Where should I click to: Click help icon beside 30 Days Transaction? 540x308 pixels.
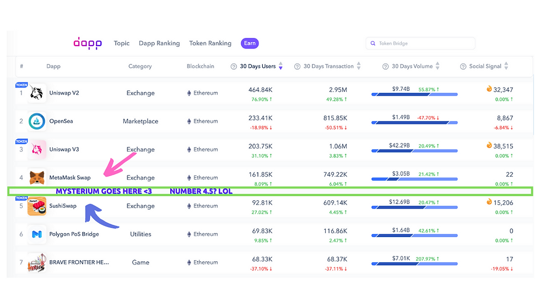tap(297, 67)
